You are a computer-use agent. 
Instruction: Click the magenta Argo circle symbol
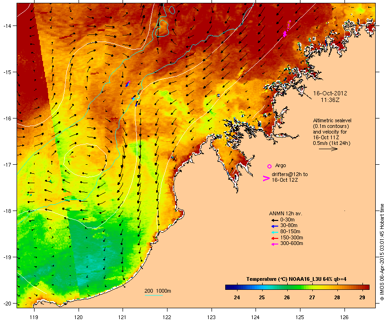point(269,166)
